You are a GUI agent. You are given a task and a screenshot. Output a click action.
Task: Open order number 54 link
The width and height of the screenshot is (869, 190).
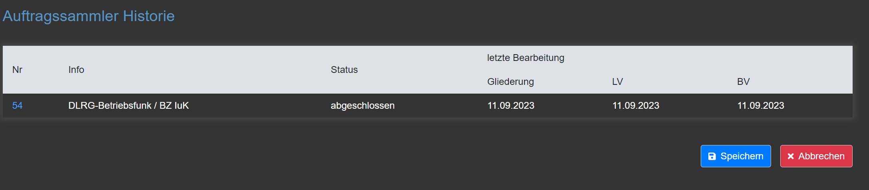pos(17,106)
